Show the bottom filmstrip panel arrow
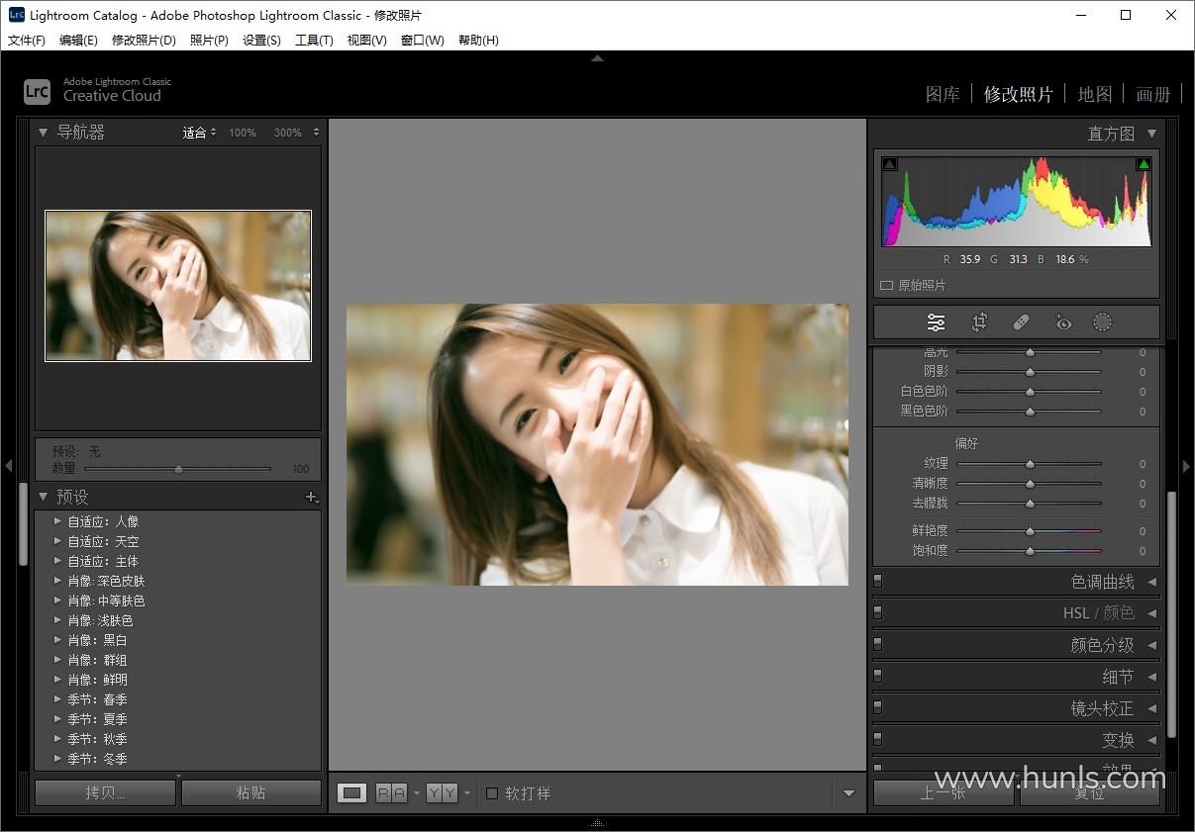Image resolution: width=1195 pixels, height=832 pixels. (597, 823)
